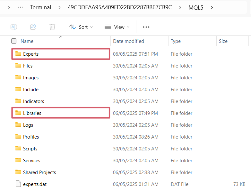Expand chevron after MQL5 breadcrumb
251x192 pixels.
coord(212,7)
